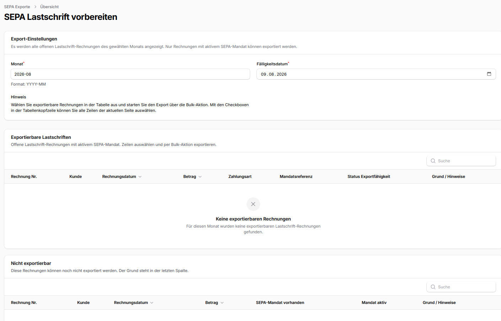Click the Hinweis label

(18, 97)
